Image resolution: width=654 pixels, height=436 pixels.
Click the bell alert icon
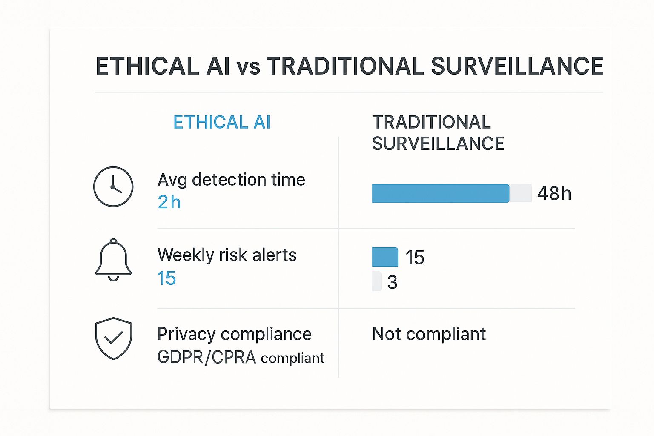point(113,259)
